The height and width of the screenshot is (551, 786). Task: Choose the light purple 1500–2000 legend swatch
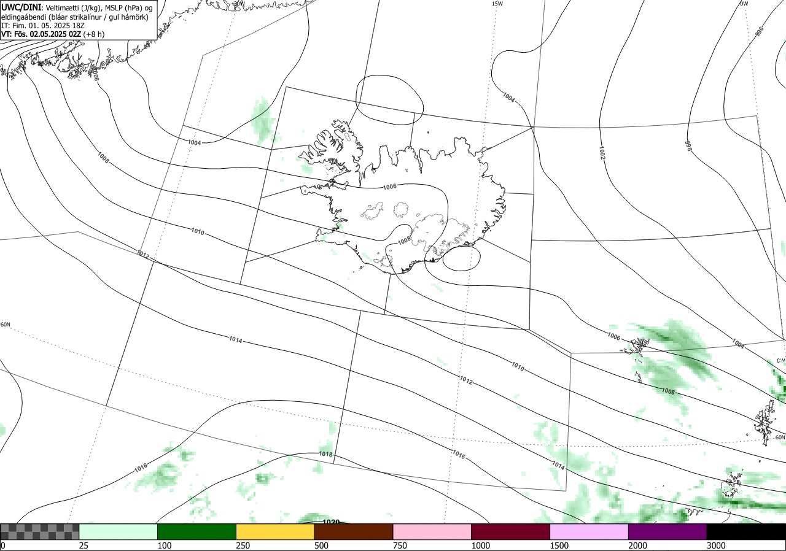tap(589, 531)
